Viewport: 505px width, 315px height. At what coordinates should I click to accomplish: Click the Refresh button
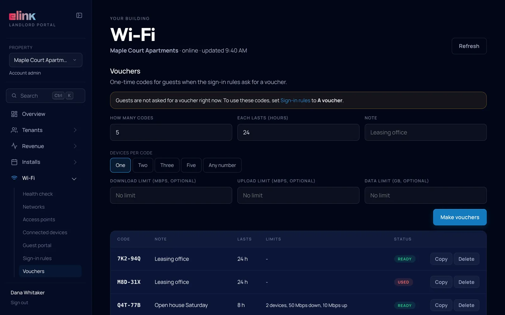click(469, 46)
